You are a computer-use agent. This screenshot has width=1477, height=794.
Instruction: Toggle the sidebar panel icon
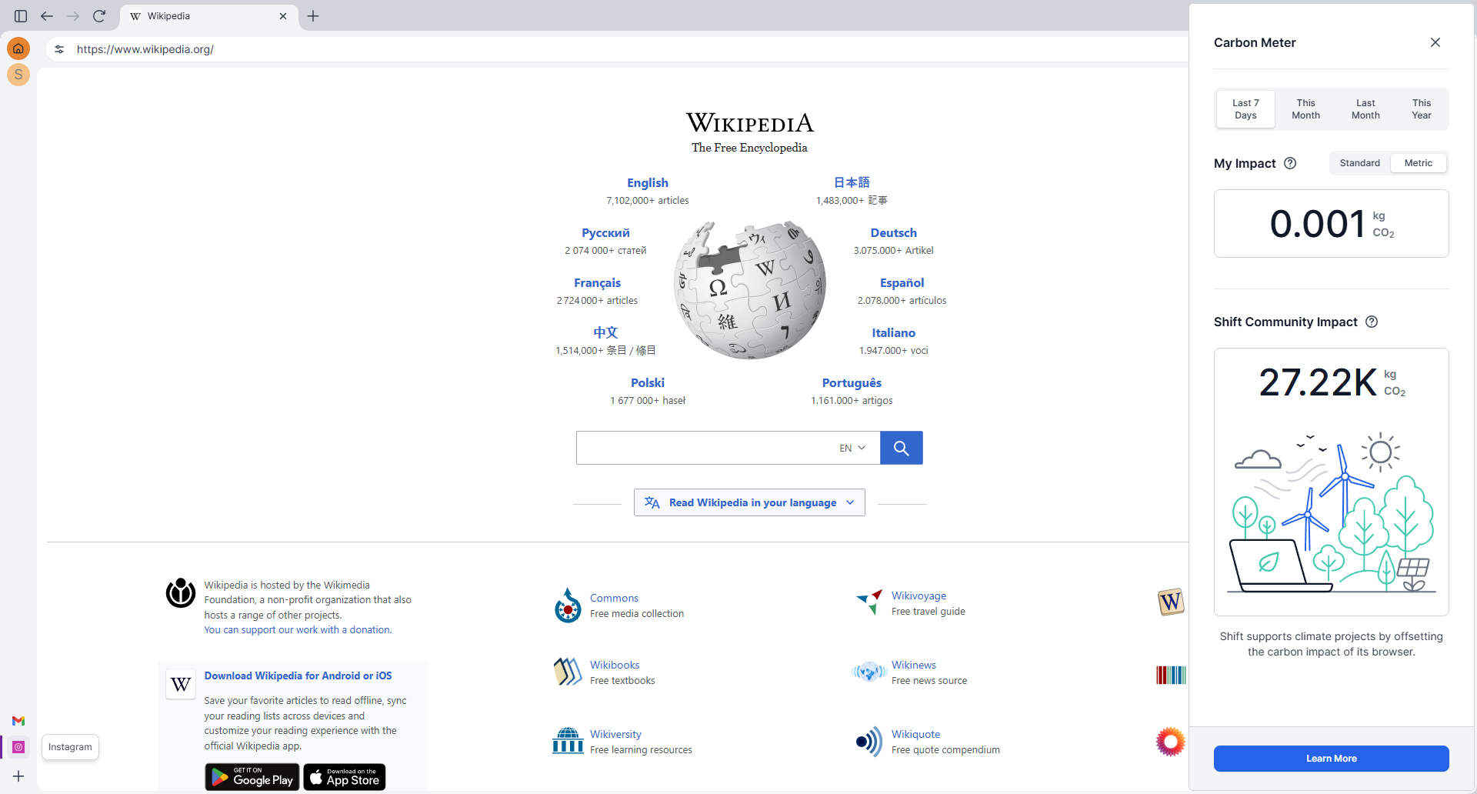[21, 16]
